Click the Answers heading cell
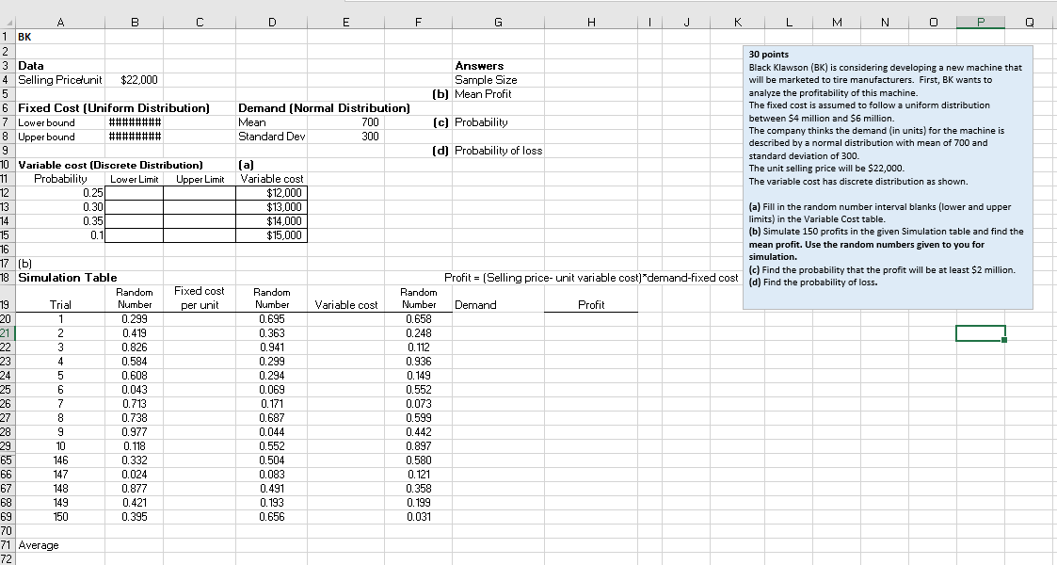Screen dimensions: 1057x565 click(x=498, y=65)
